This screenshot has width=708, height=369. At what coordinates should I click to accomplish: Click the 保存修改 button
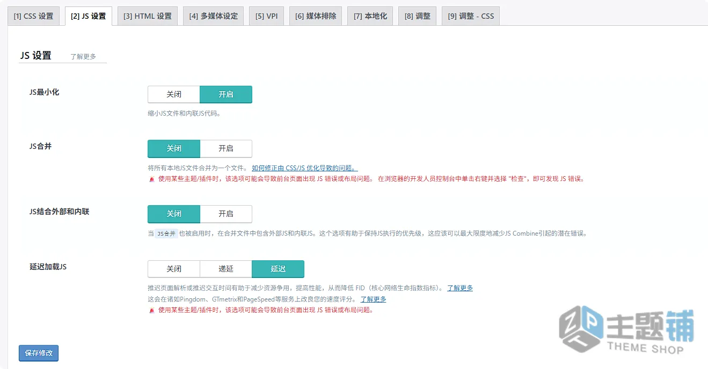(x=39, y=353)
